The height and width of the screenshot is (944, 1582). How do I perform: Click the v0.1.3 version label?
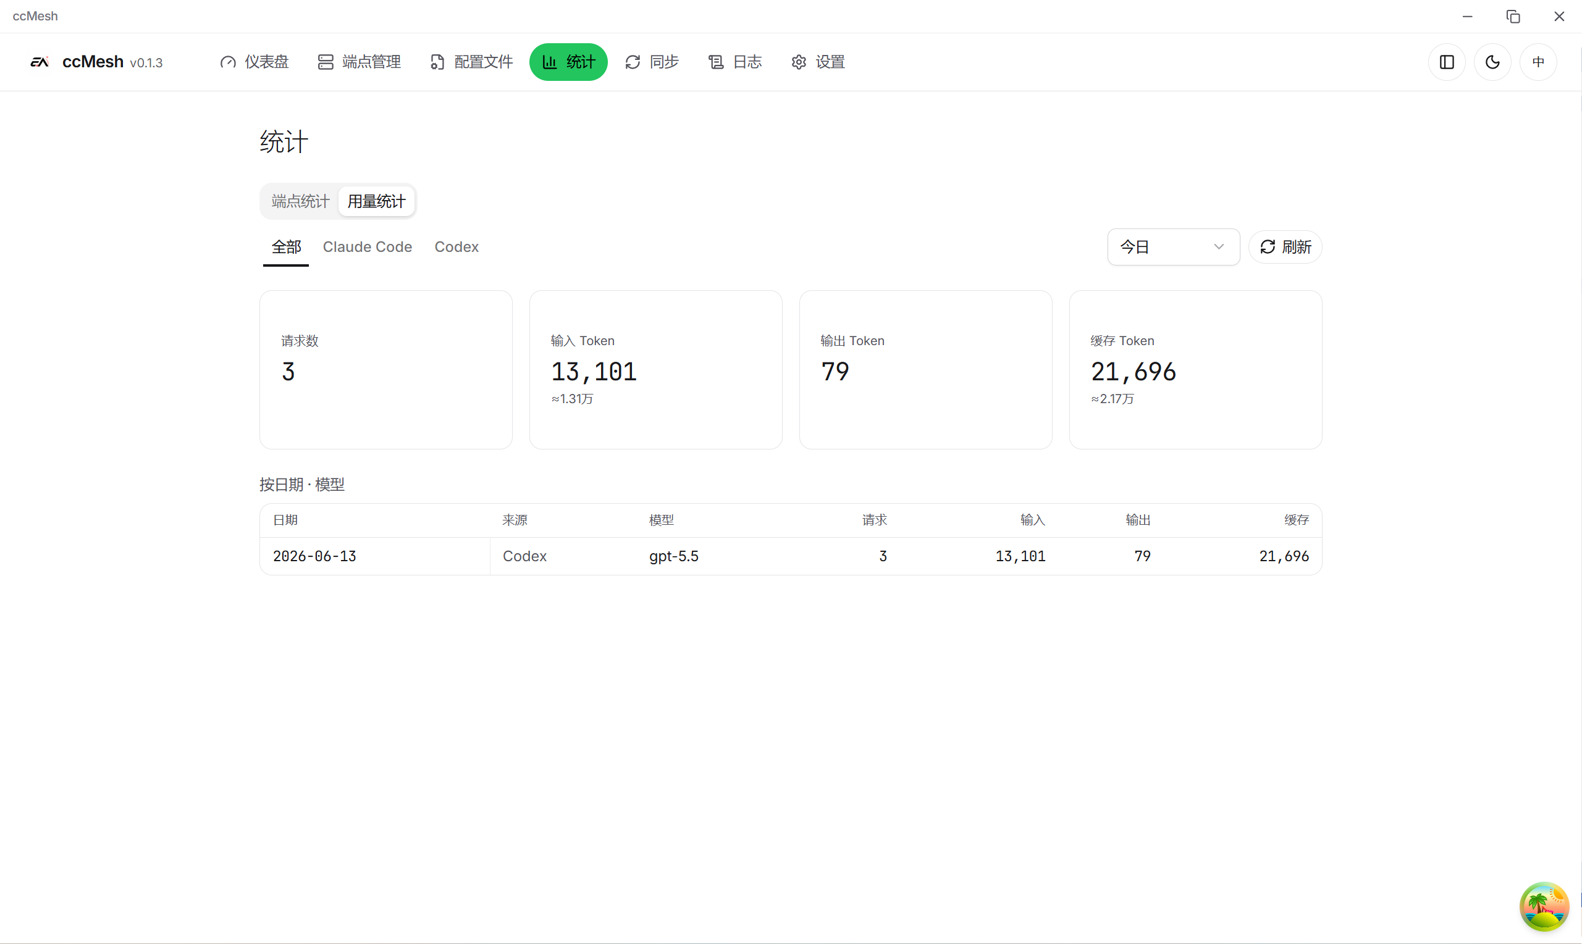146,63
